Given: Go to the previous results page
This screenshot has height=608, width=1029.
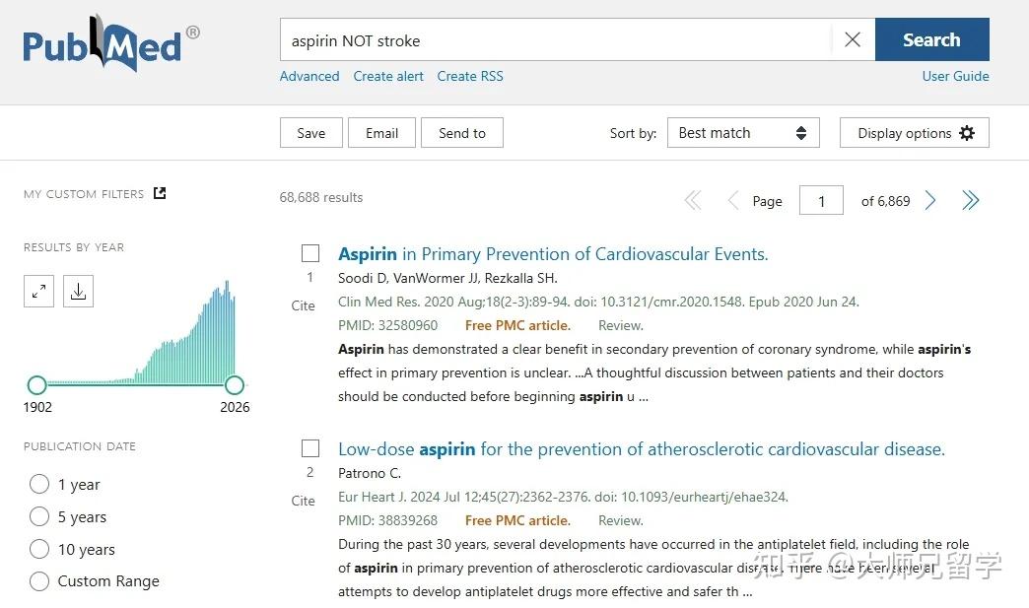Looking at the screenshot, I should (x=733, y=200).
